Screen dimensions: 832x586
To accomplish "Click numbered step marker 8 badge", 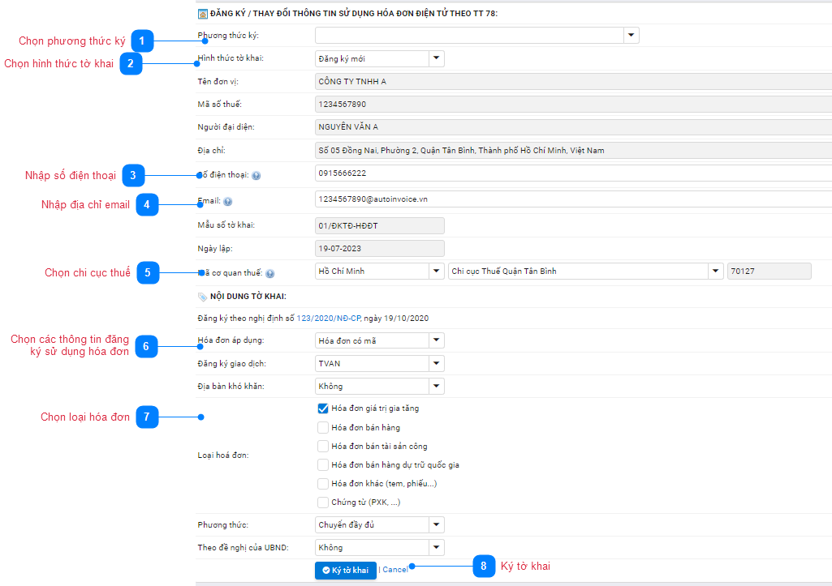I will [483, 566].
